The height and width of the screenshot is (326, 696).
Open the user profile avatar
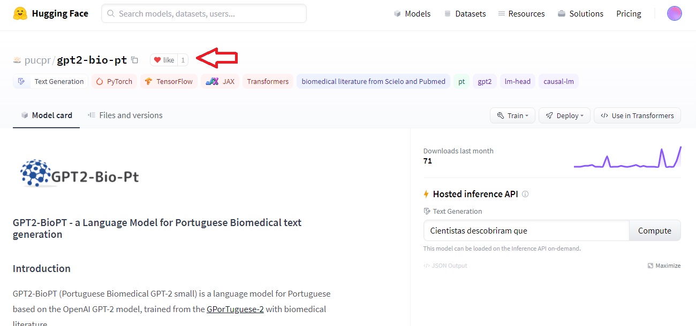coord(675,14)
